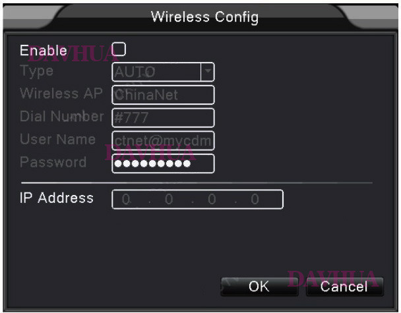
Task: Open the Type dropdown arrow
Action: 208,71
